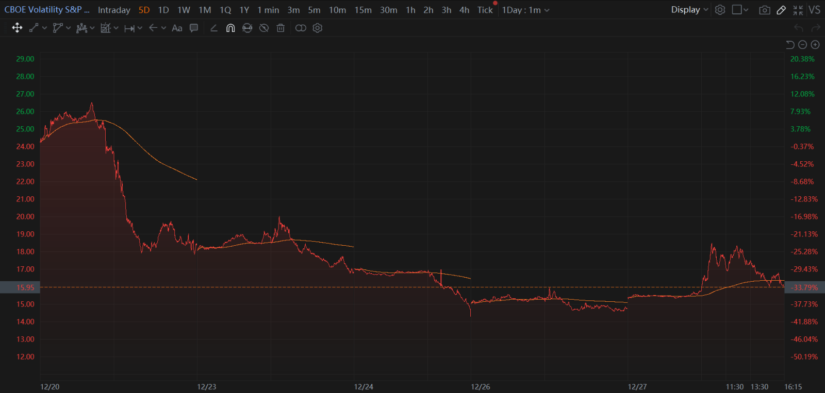Image resolution: width=825 pixels, height=393 pixels.
Task: Select the pattern drawing tool
Action: tap(81, 28)
